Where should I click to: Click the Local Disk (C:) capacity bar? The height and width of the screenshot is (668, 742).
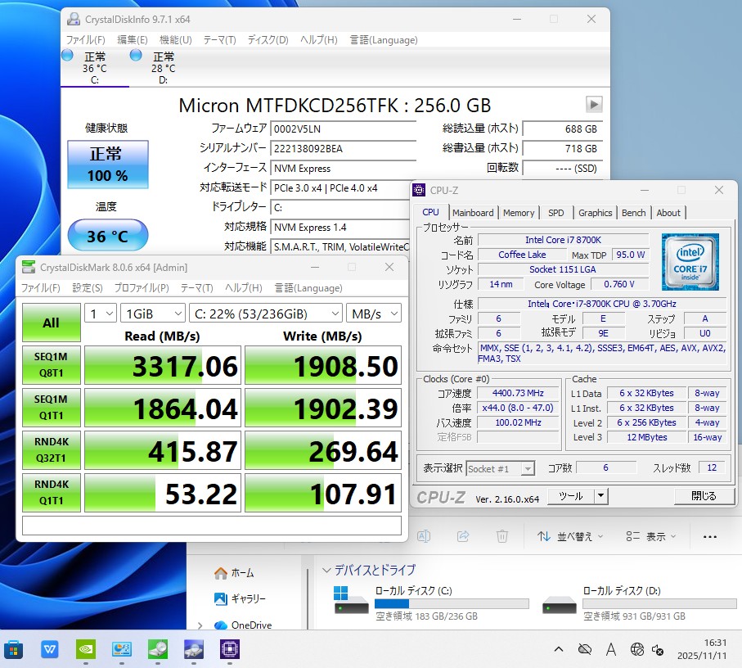[451, 604]
